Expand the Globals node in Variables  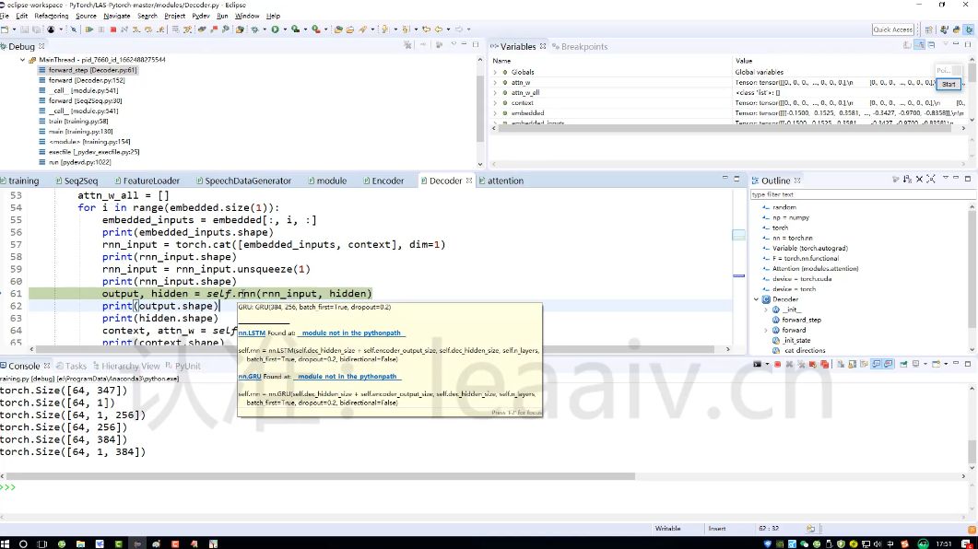[x=496, y=72]
